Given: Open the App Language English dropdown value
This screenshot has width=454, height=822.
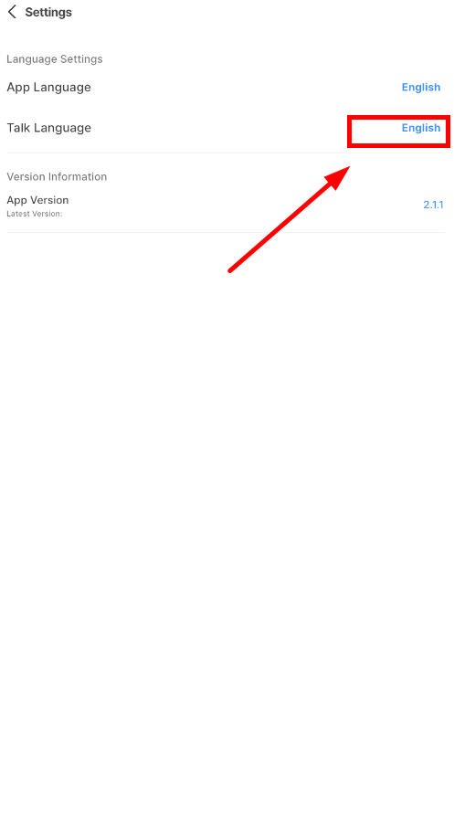Looking at the screenshot, I should (x=421, y=87).
